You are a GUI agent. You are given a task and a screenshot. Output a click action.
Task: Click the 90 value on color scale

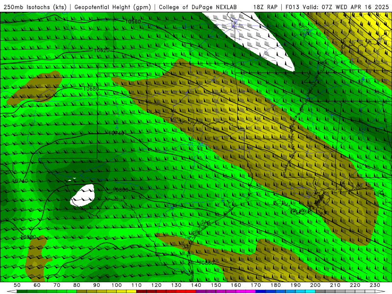(x=97, y=285)
